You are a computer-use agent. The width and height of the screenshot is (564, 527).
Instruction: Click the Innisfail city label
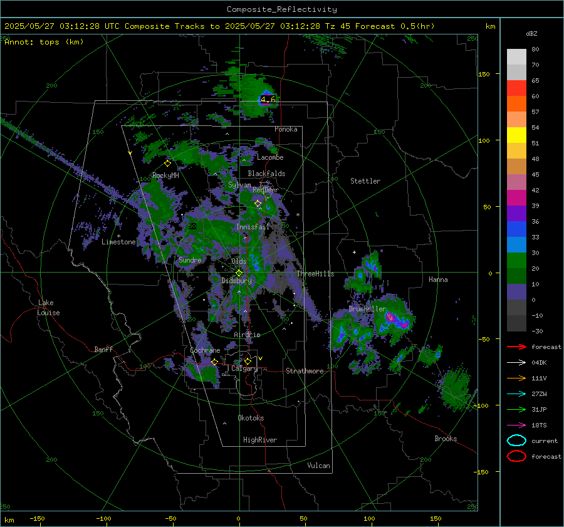click(x=253, y=227)
